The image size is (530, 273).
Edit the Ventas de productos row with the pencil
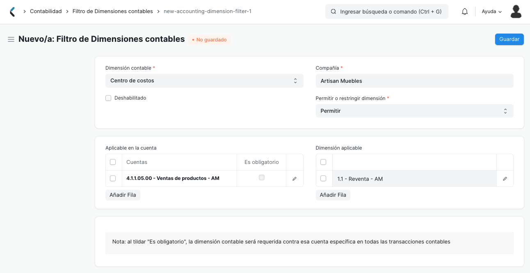coord(295,178)
